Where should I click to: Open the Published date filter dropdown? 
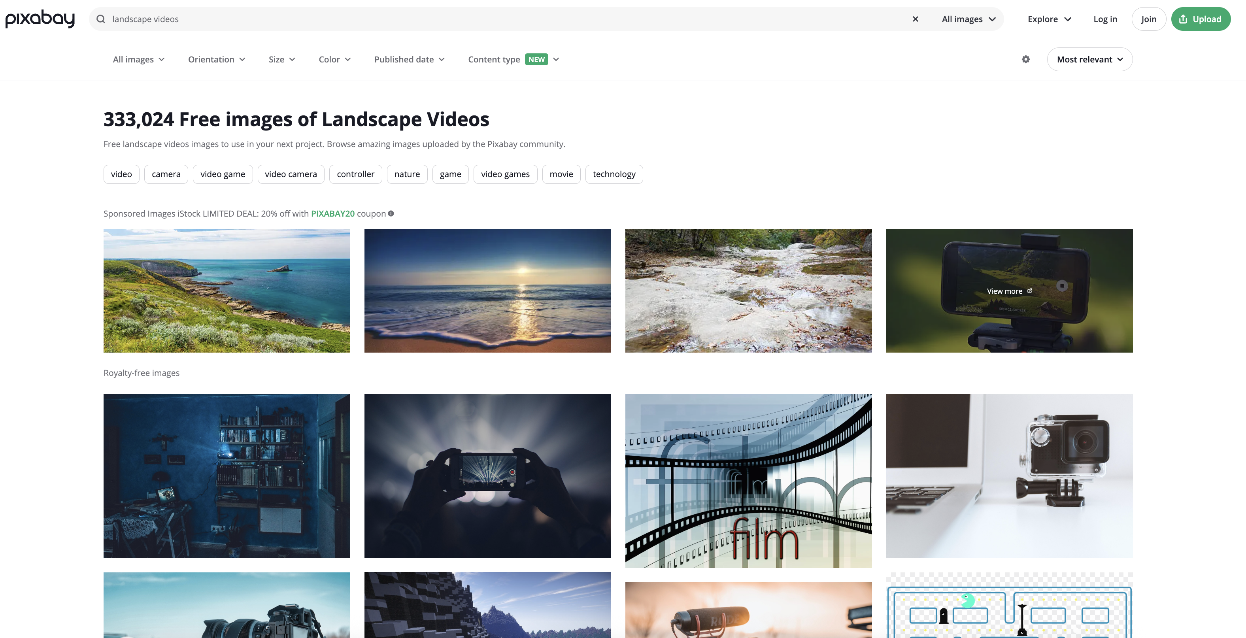click(409, 59)
